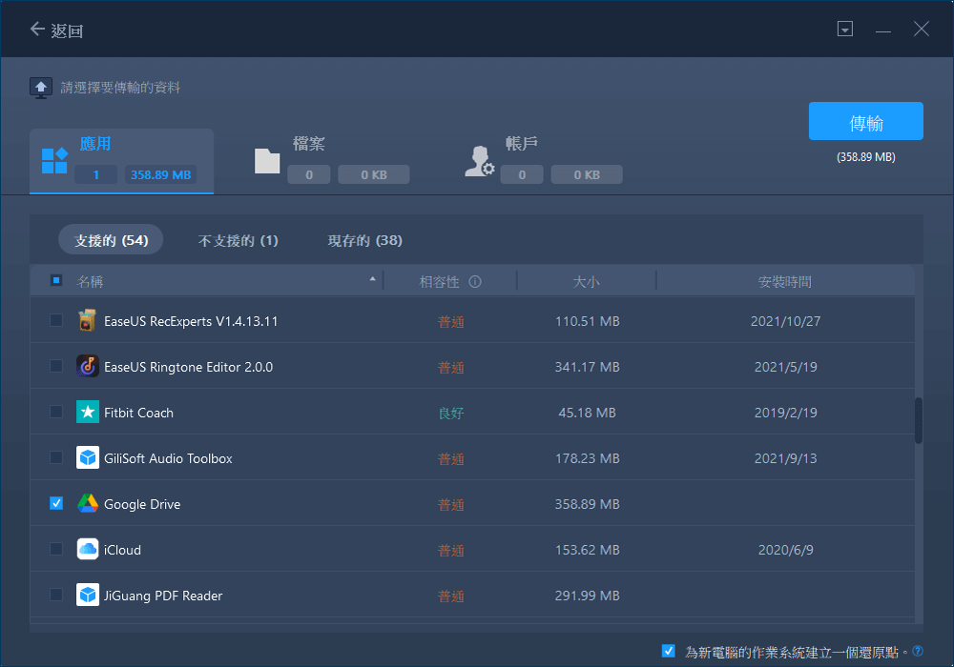954x667 pixels.
Task: Select the Google Drive app icon
Action: point(87,504)
